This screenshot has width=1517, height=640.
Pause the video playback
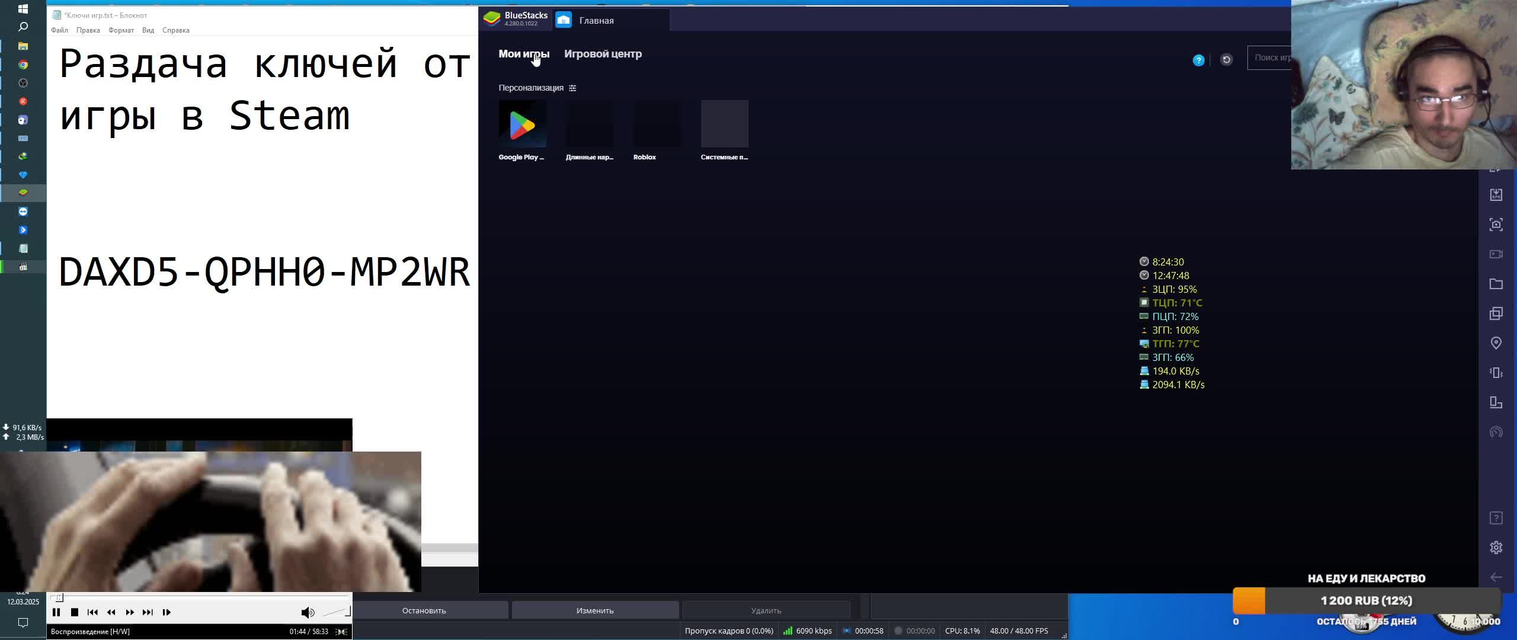[56, 612]
